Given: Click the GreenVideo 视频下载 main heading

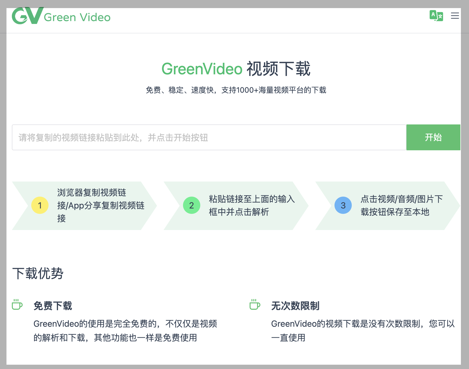Looking at the screenshot, I should click(236, 69).
